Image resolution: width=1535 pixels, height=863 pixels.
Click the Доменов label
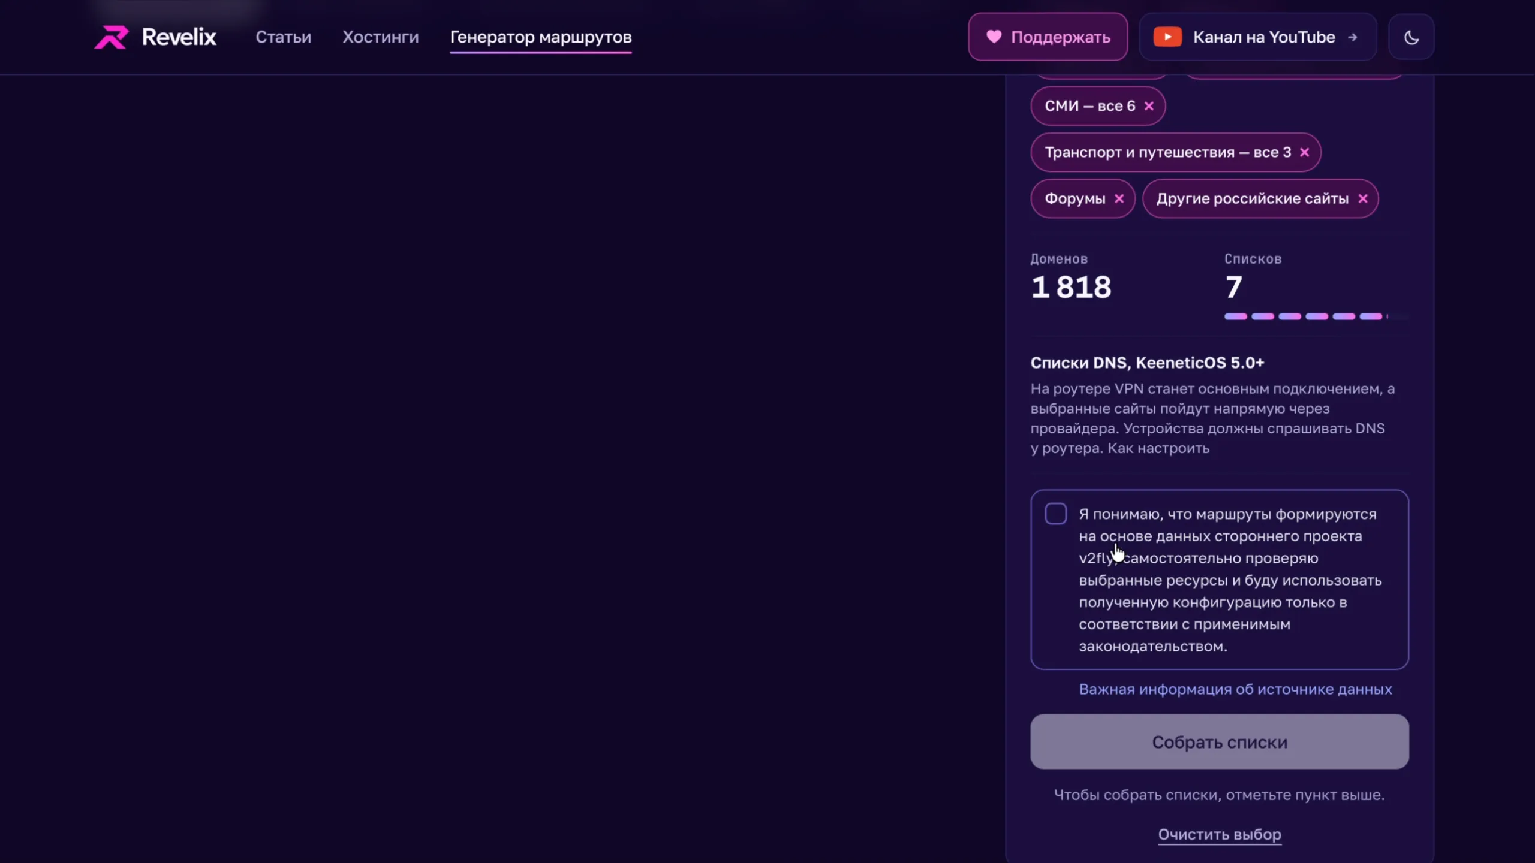click(1059, 259)
